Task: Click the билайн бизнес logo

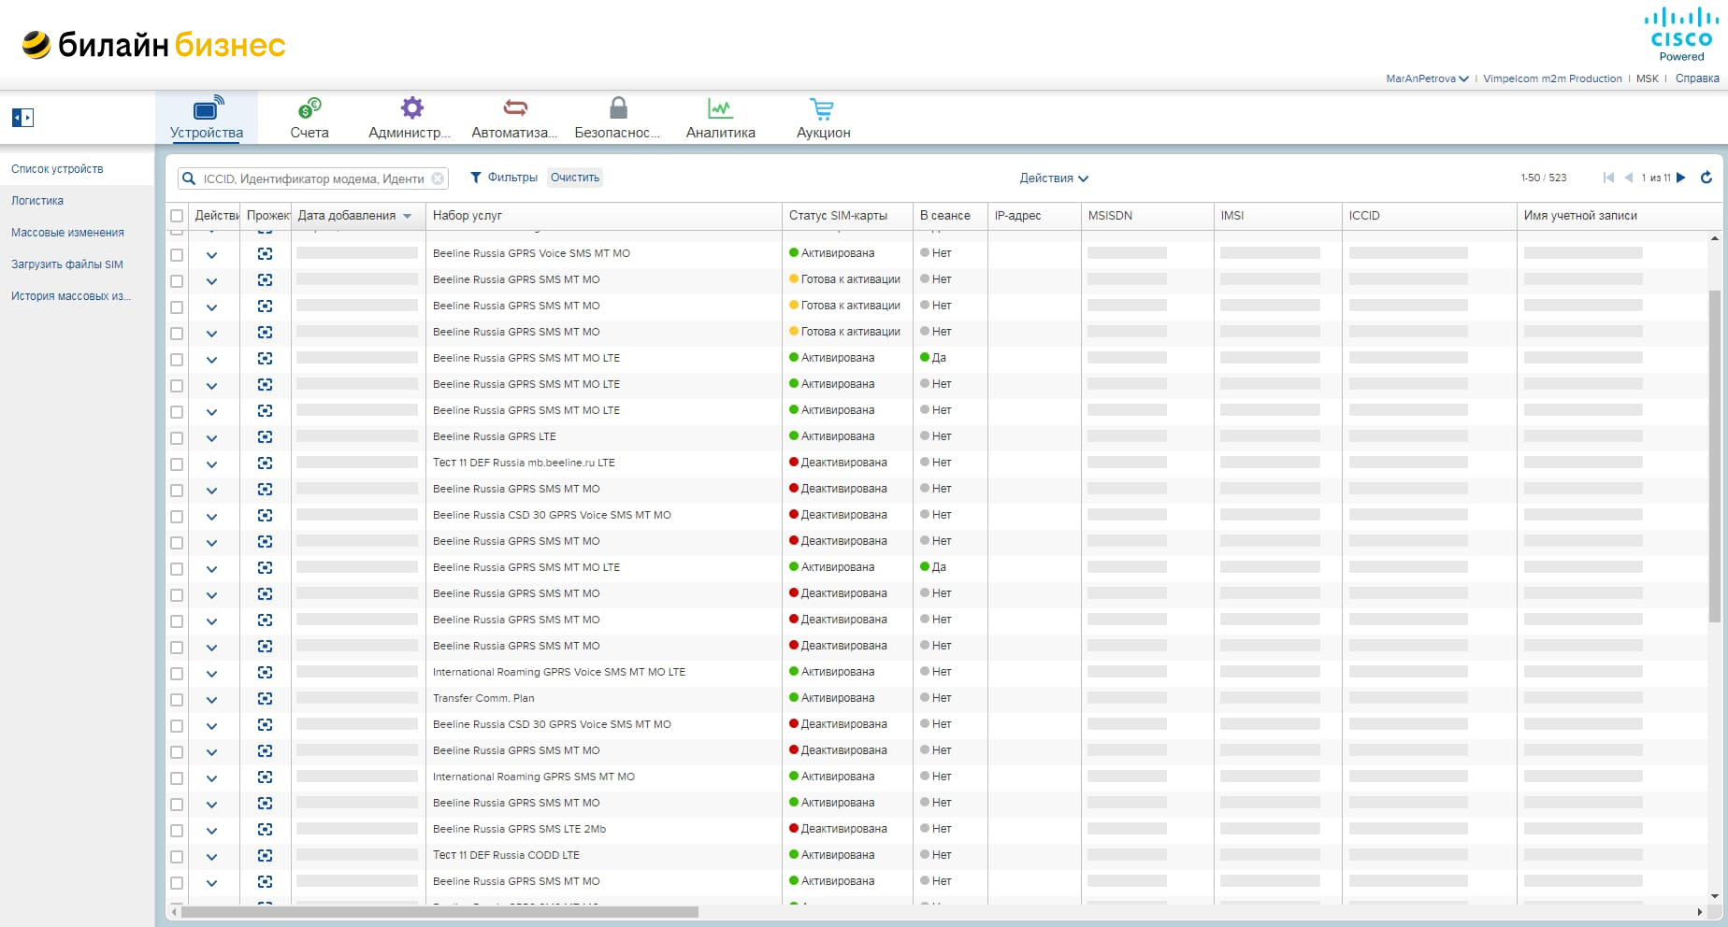Action: tap(153, 44)
